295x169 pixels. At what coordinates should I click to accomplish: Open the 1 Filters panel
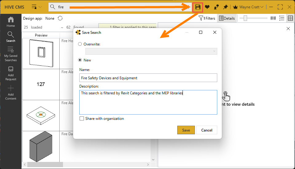pyautogui.click(x=207, y=18)
